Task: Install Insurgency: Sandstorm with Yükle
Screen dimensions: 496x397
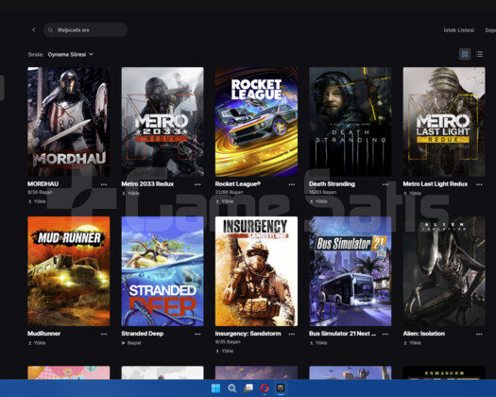Action: pyautogui.click(x=225, y=351)
